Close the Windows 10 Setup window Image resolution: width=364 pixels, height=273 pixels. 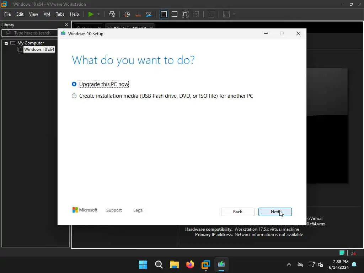298,34
